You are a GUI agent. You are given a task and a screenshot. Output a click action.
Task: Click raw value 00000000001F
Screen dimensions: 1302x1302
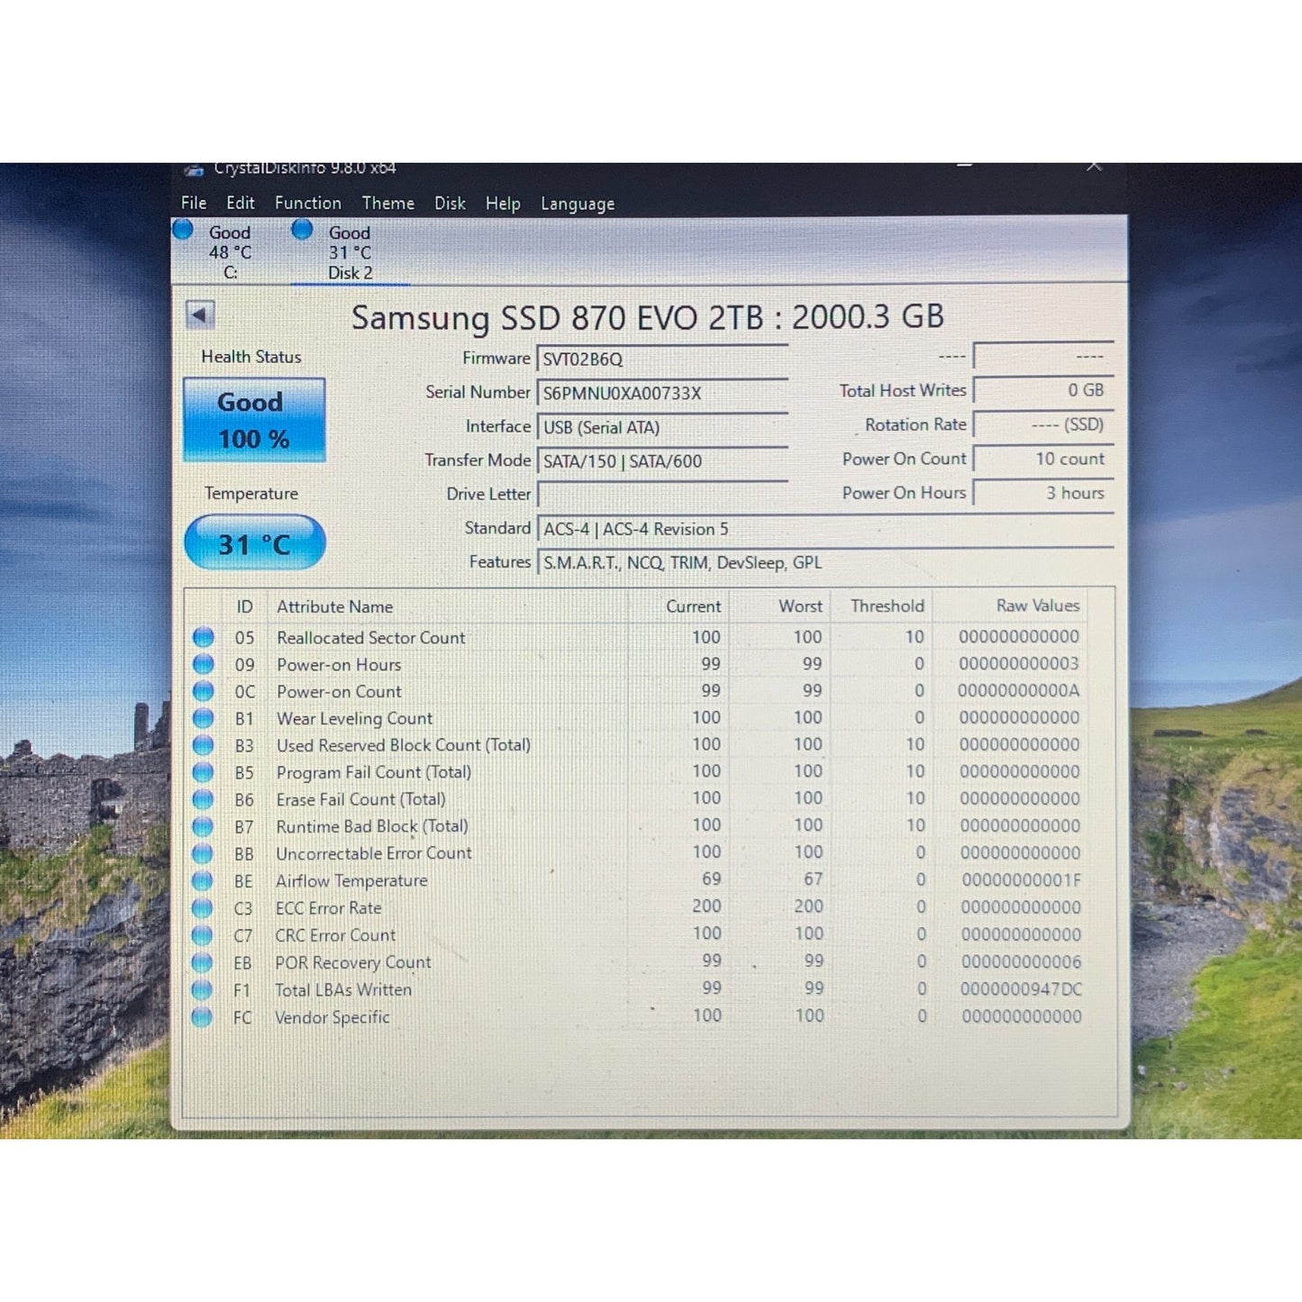pyautogui.click(x=1021, y=880)
